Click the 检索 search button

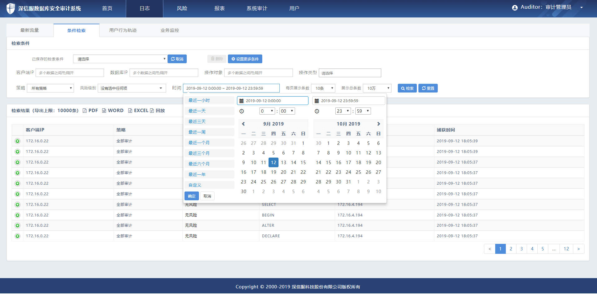(407, 88)
